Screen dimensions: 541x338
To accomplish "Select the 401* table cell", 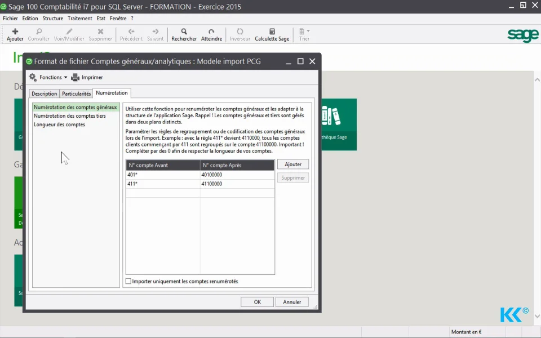I will [163, 175].
